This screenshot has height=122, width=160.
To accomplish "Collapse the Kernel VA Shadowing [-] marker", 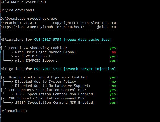I will point(4,48).
